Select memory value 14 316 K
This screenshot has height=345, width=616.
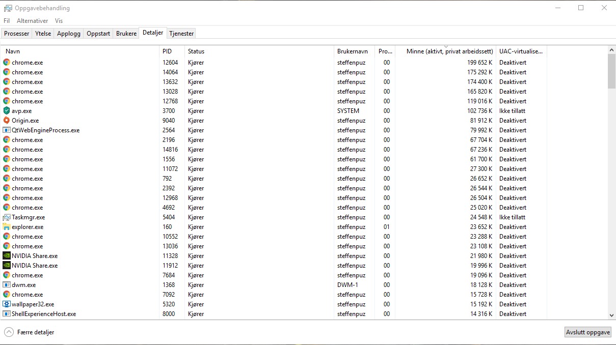[x=481, y=314]
